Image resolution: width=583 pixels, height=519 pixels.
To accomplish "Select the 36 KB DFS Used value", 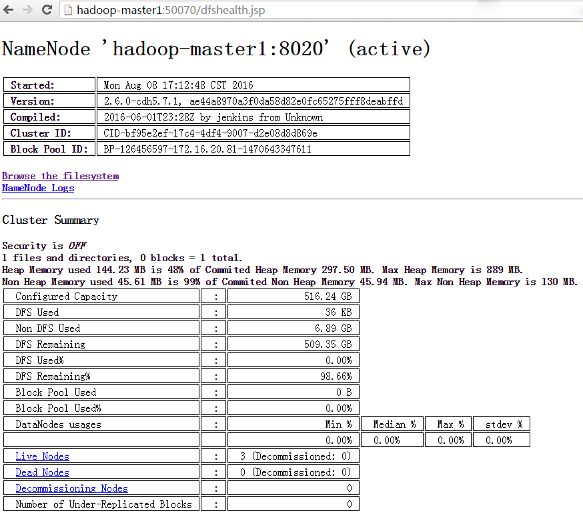I will [x=339, y=312].
